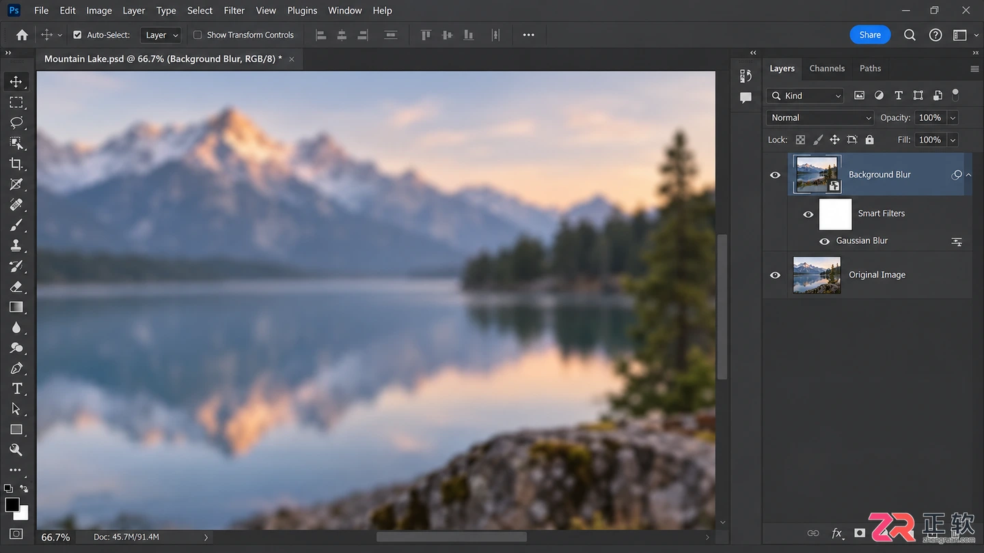The height and width of the screenshot is (553, 984).
Task: Click the foreground color swatch
Action: [x=12, y=505]
